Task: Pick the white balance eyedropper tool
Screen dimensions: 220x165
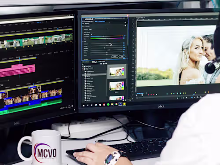Action: pos(92,34)
